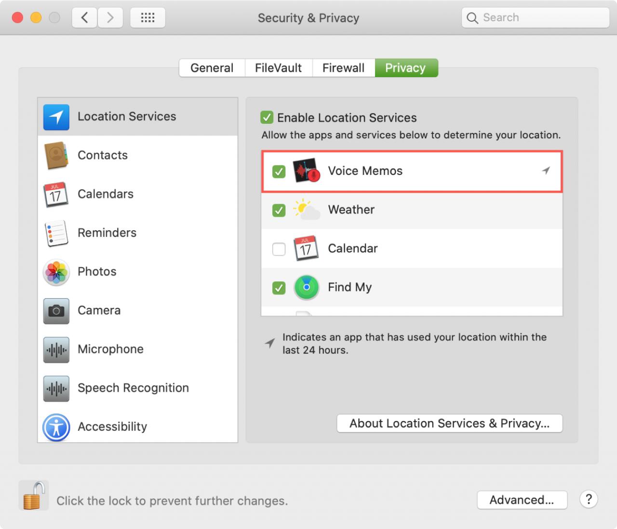Viewport: 617px width, 529px height.
Task: Switch to the Firewall tab
Action: click(343, 68)
